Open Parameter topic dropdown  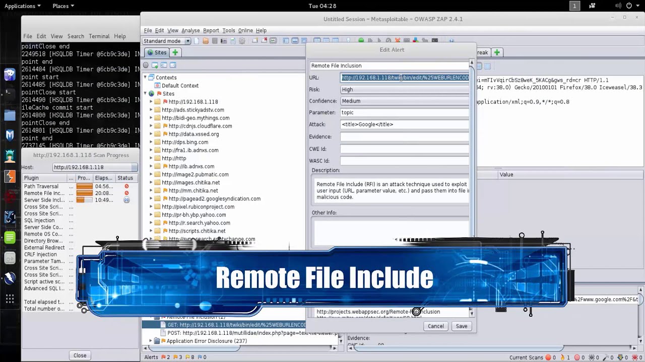(x=405, y=113)
